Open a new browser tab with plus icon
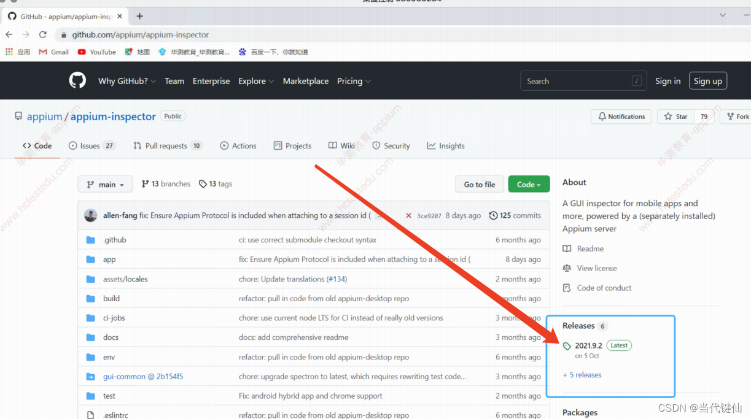Image resolution: width=751 pixels, height=419 pixels. pyautogui.click(x=139, y=16)
